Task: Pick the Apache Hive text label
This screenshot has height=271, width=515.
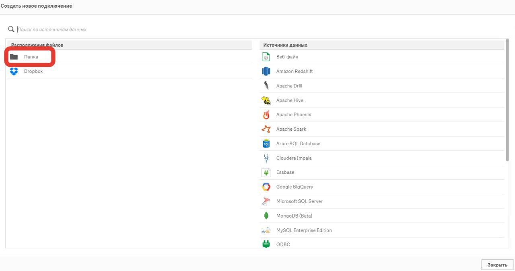Action: coord(290,101)
